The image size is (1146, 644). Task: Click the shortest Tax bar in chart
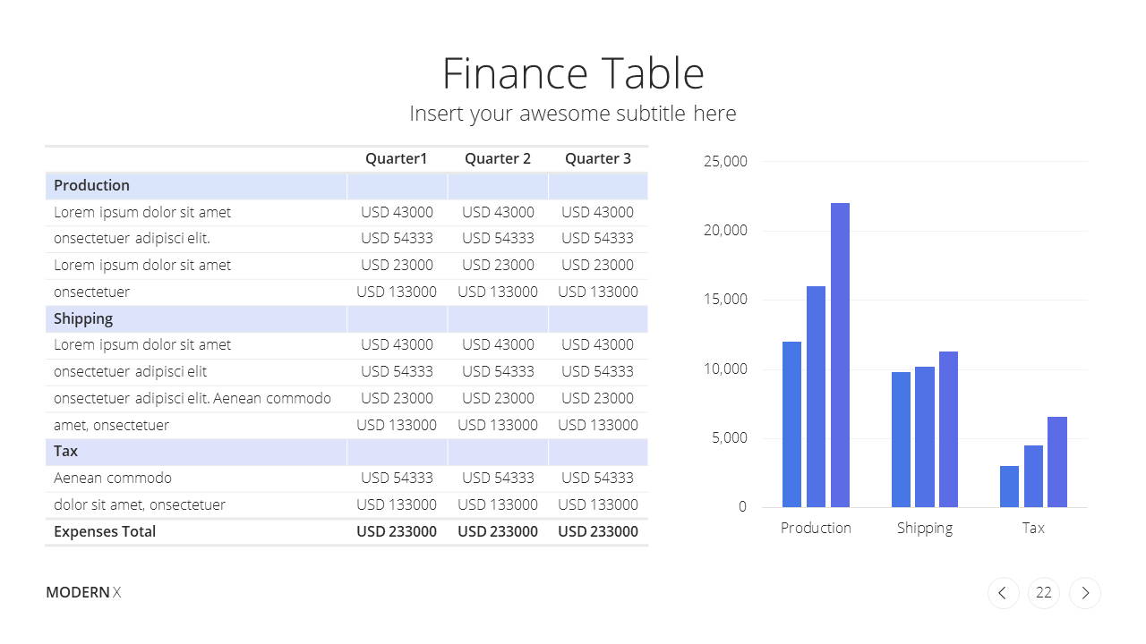[x=1009, y=487]
